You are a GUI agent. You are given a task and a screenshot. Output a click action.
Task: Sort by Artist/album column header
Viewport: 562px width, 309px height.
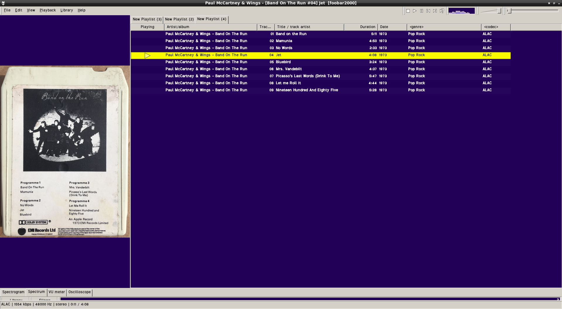(x=210, y=27)
